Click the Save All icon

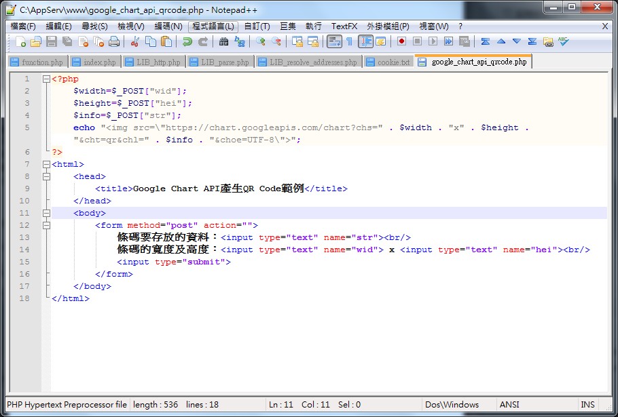click(x=67, y=41)
